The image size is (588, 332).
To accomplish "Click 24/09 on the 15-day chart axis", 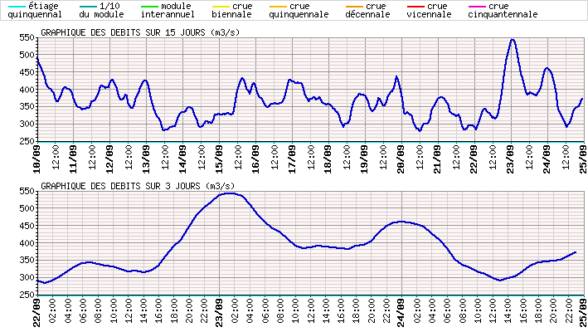I will (x=547, y=159).
